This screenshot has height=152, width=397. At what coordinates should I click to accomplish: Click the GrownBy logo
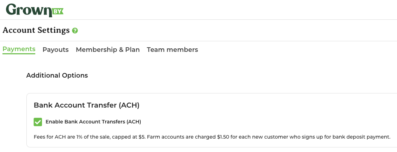tap(35, 10)
